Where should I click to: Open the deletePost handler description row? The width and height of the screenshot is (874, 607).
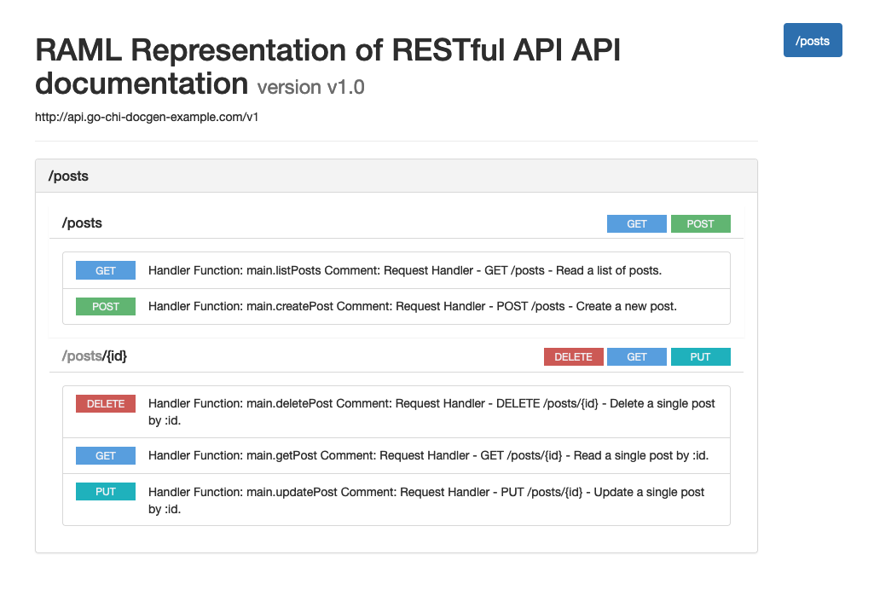click(x=396, y=412)
